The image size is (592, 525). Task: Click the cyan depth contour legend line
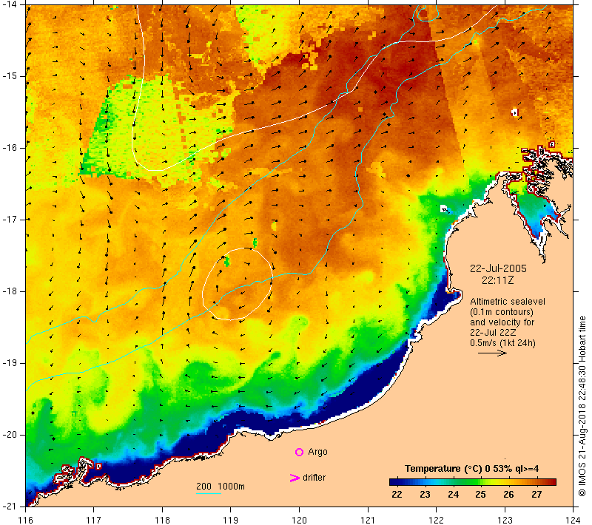pyautogui.click(x=209, y=493)
